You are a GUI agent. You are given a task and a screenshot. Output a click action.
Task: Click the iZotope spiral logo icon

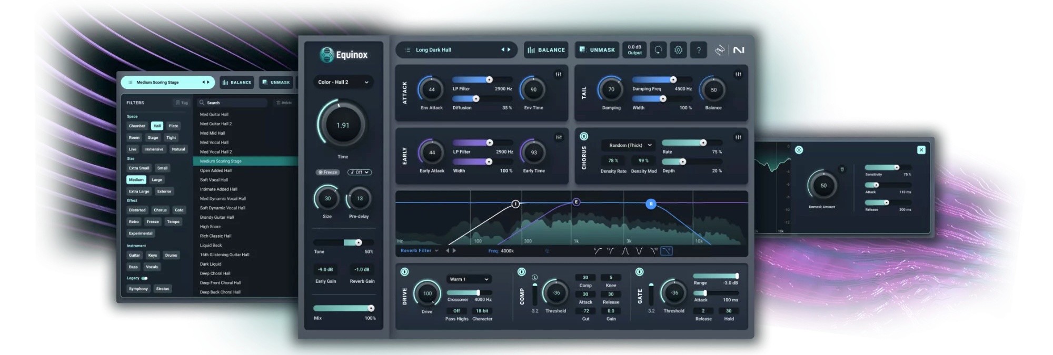(x=719, y=50)
